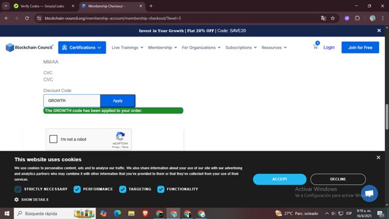The height and width of the screenshot is (219, 389).
Task: Click the browser forward arrow
Action: tap(16, 18)
